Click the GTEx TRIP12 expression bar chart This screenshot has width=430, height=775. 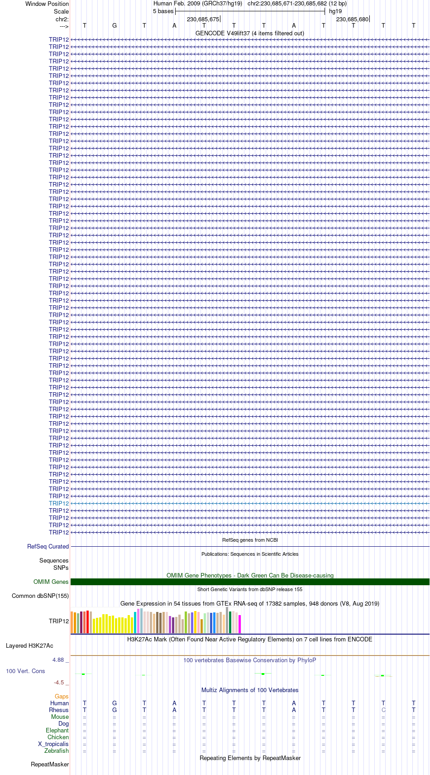[156, 621]
